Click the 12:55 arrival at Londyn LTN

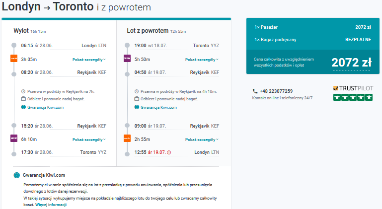coord(177,152)
